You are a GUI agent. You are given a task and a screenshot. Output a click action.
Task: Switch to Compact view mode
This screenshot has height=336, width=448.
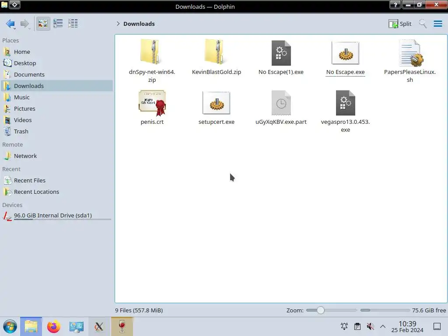58,24
